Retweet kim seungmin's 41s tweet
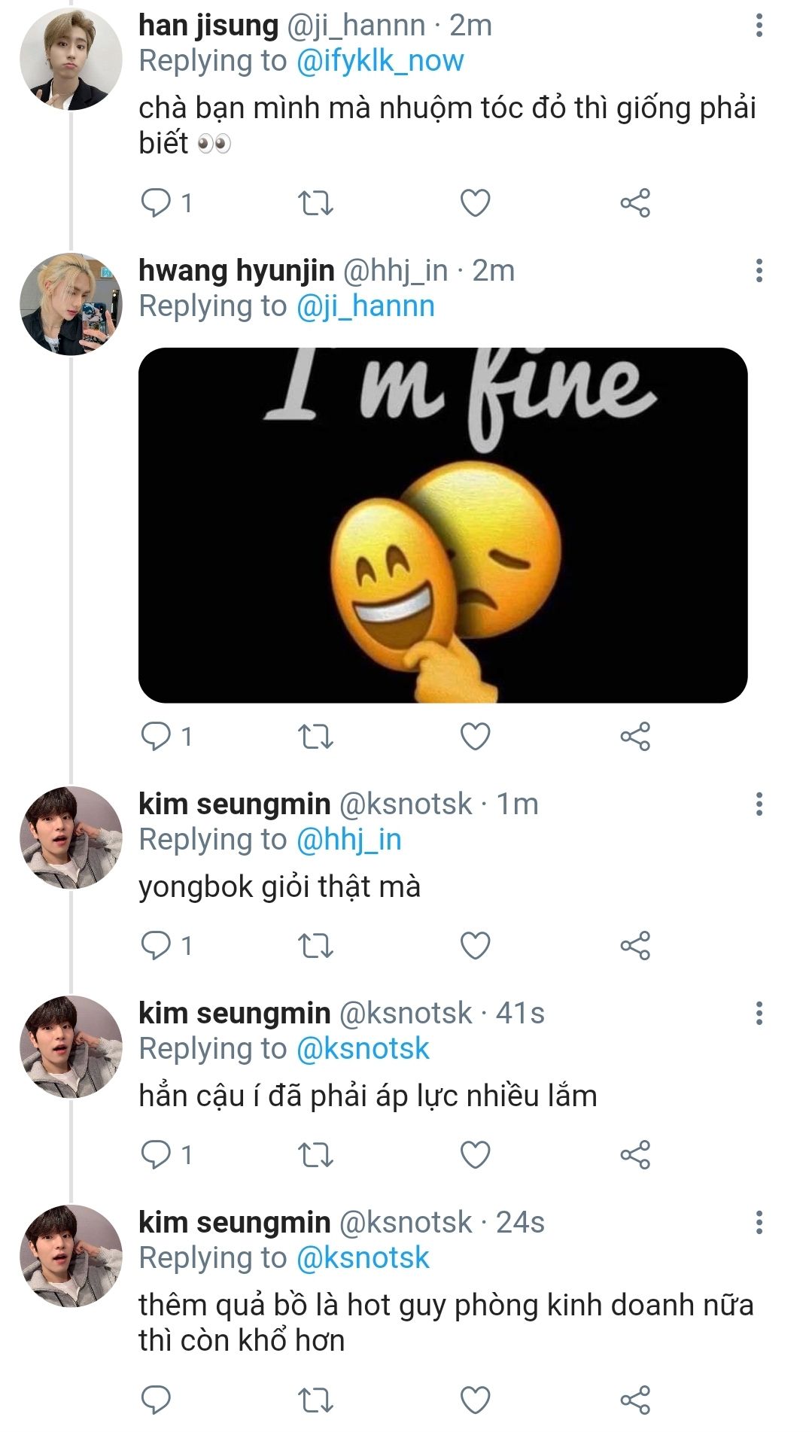The image size is (812, 1432). pos(316,1154)
